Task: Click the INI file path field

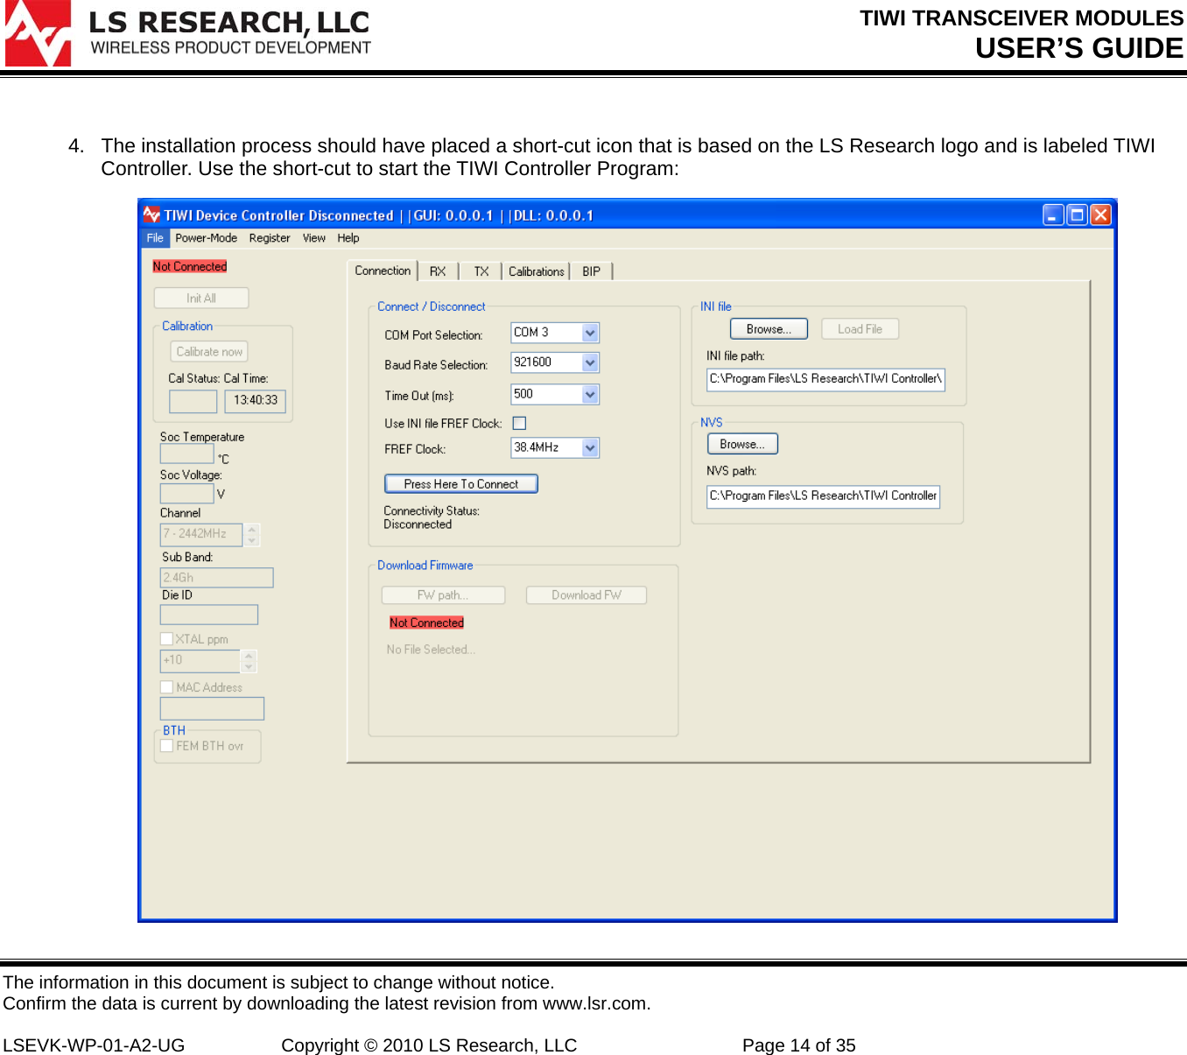Action: tap(825, 379)
